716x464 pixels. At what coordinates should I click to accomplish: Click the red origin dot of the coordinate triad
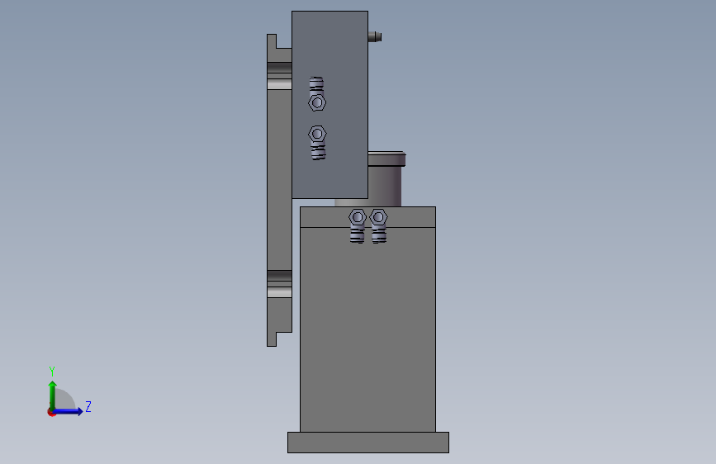coord(51,413)
